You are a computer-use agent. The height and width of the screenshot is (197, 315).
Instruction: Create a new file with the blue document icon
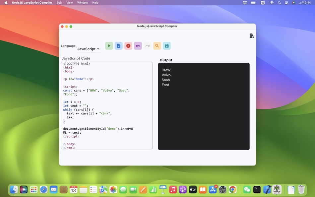click(x=119, y=46)
